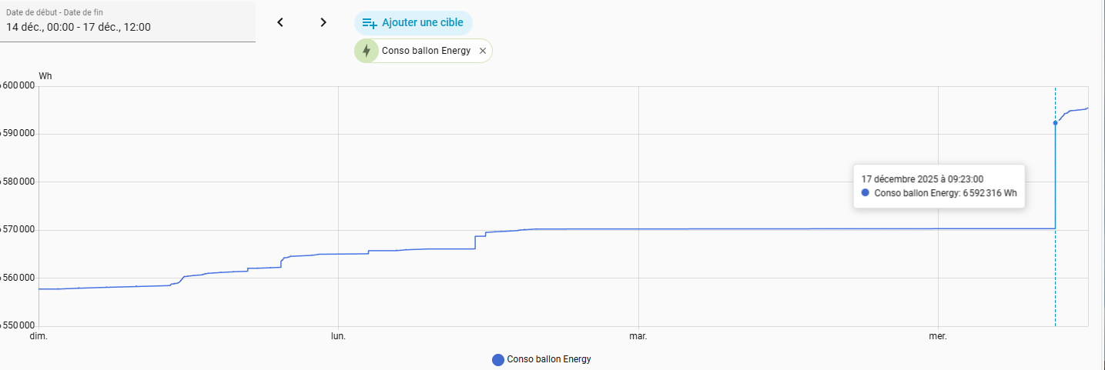Click the blue dot inside the tooltip

[866, 193]
